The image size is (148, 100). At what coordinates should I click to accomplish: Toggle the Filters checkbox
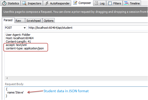(110, 3)
